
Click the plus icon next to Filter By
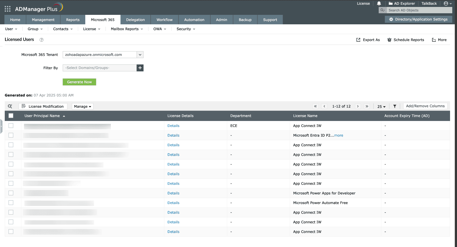[x=140, y=68]
